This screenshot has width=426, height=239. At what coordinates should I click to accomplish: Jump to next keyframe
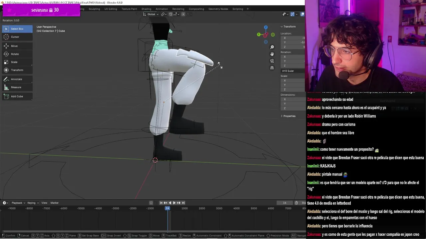179,203
